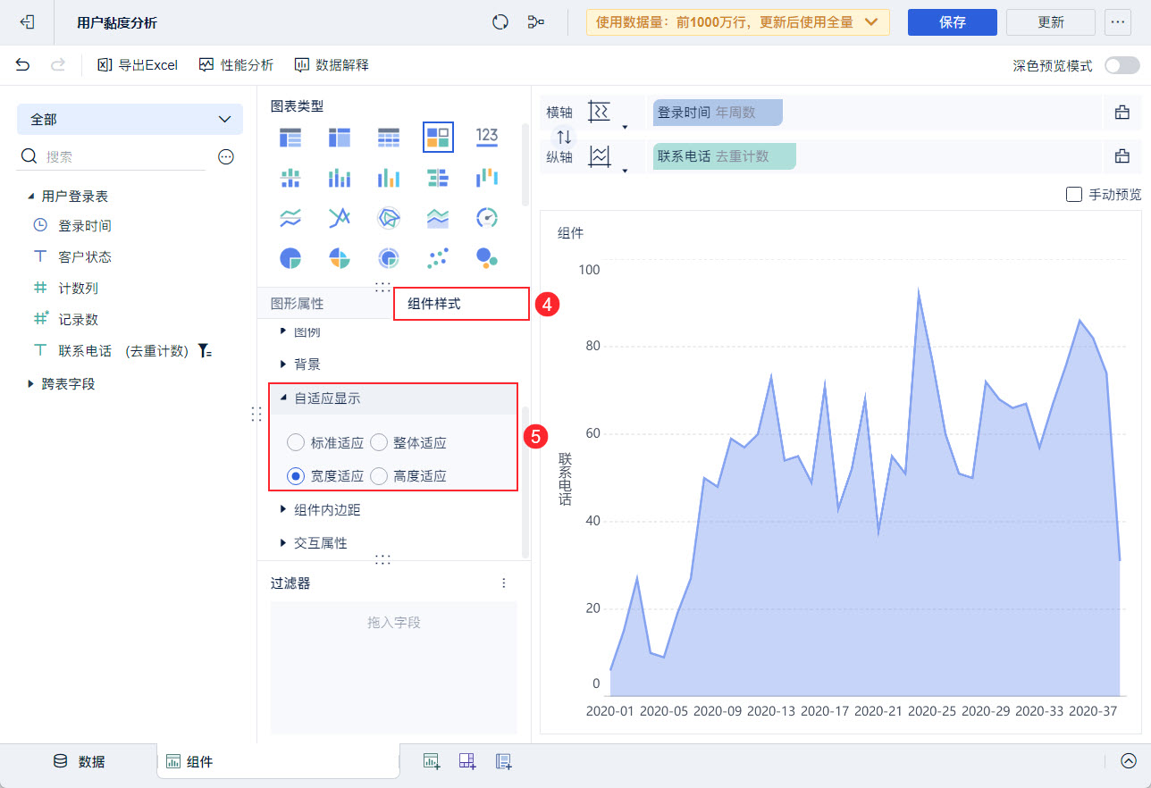Toggle 深色预览模式 switch
Viewport: 1151px width, 788px height.
click(1122, 65)
